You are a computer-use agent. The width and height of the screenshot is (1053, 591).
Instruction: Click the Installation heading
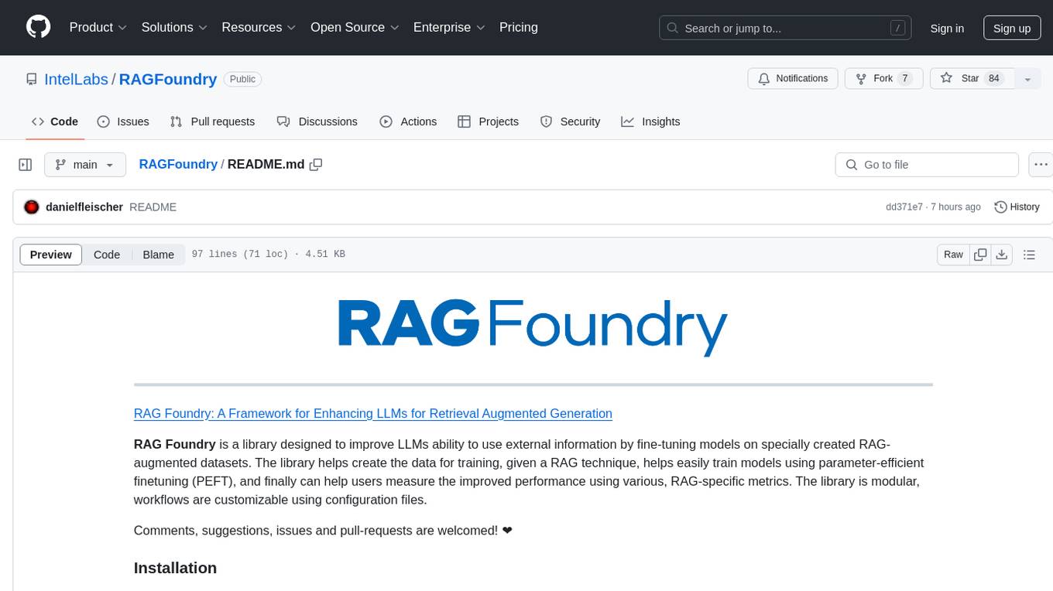[x=175, y=568]
